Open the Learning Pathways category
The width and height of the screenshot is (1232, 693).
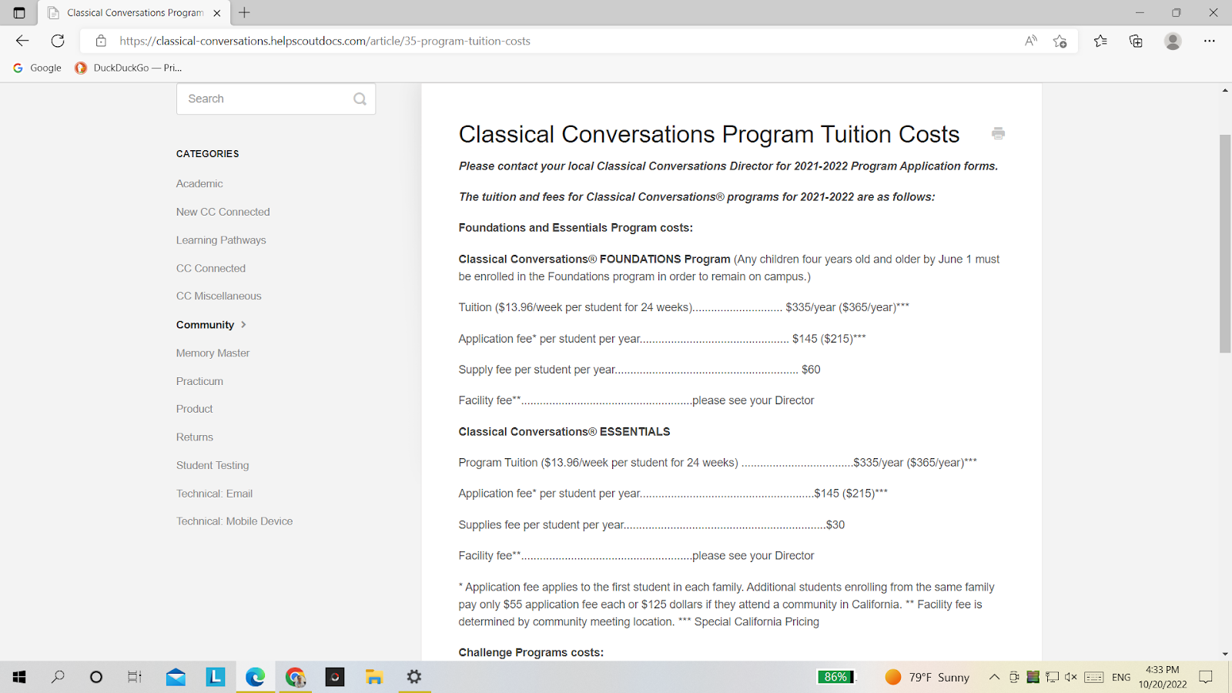click(x=221, y=240)
